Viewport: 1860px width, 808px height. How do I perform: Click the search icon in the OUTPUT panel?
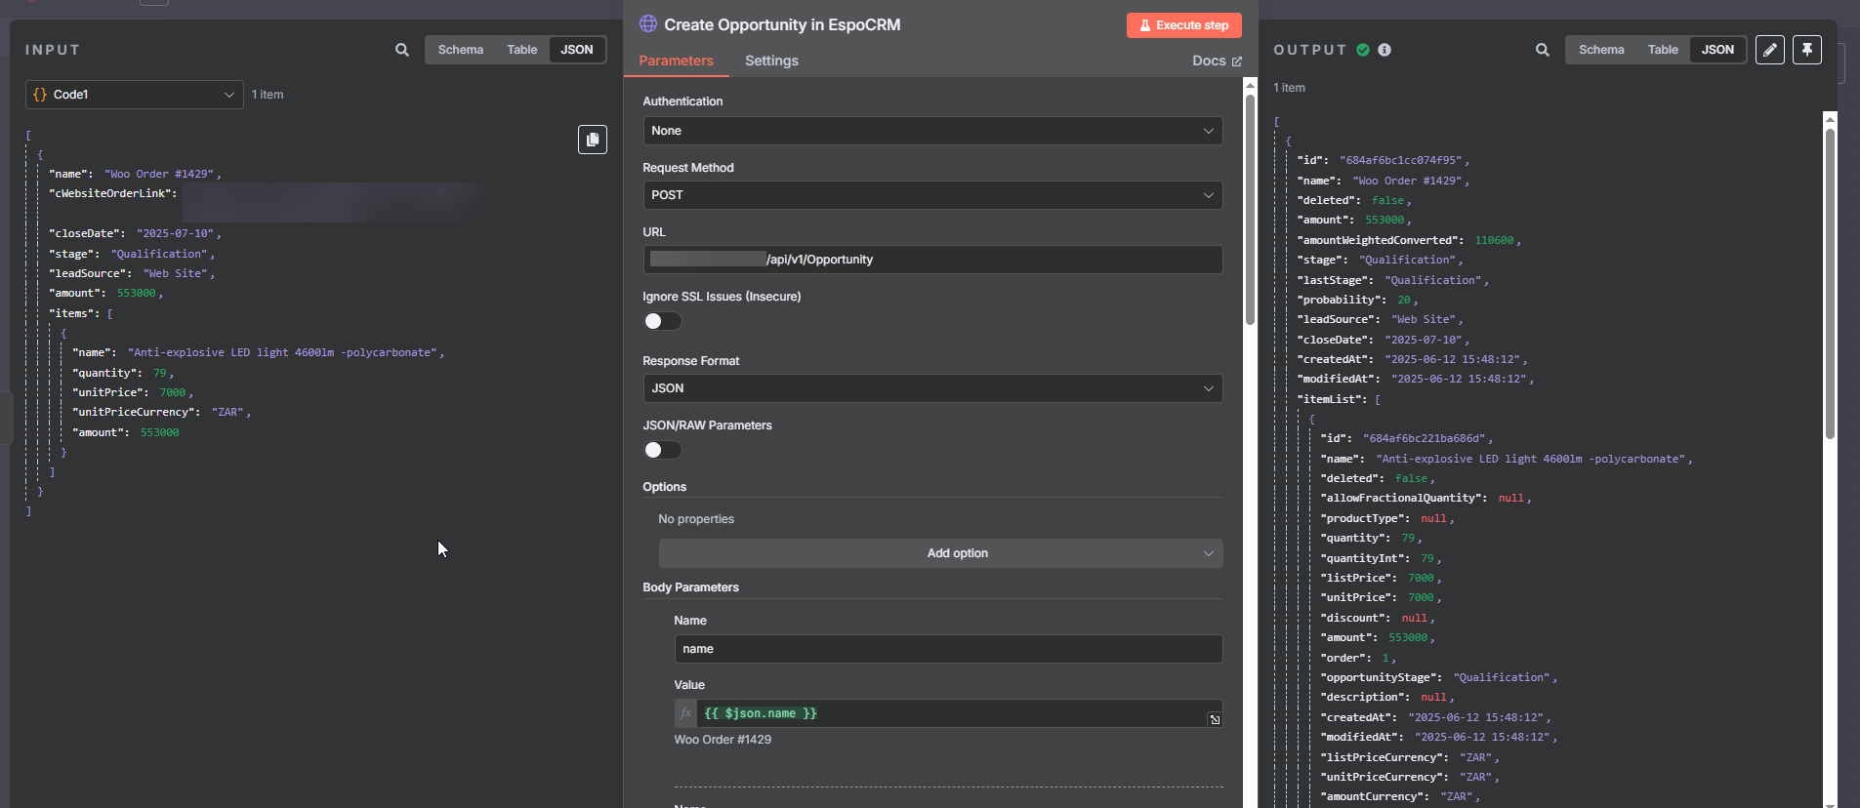point(1542,50)
